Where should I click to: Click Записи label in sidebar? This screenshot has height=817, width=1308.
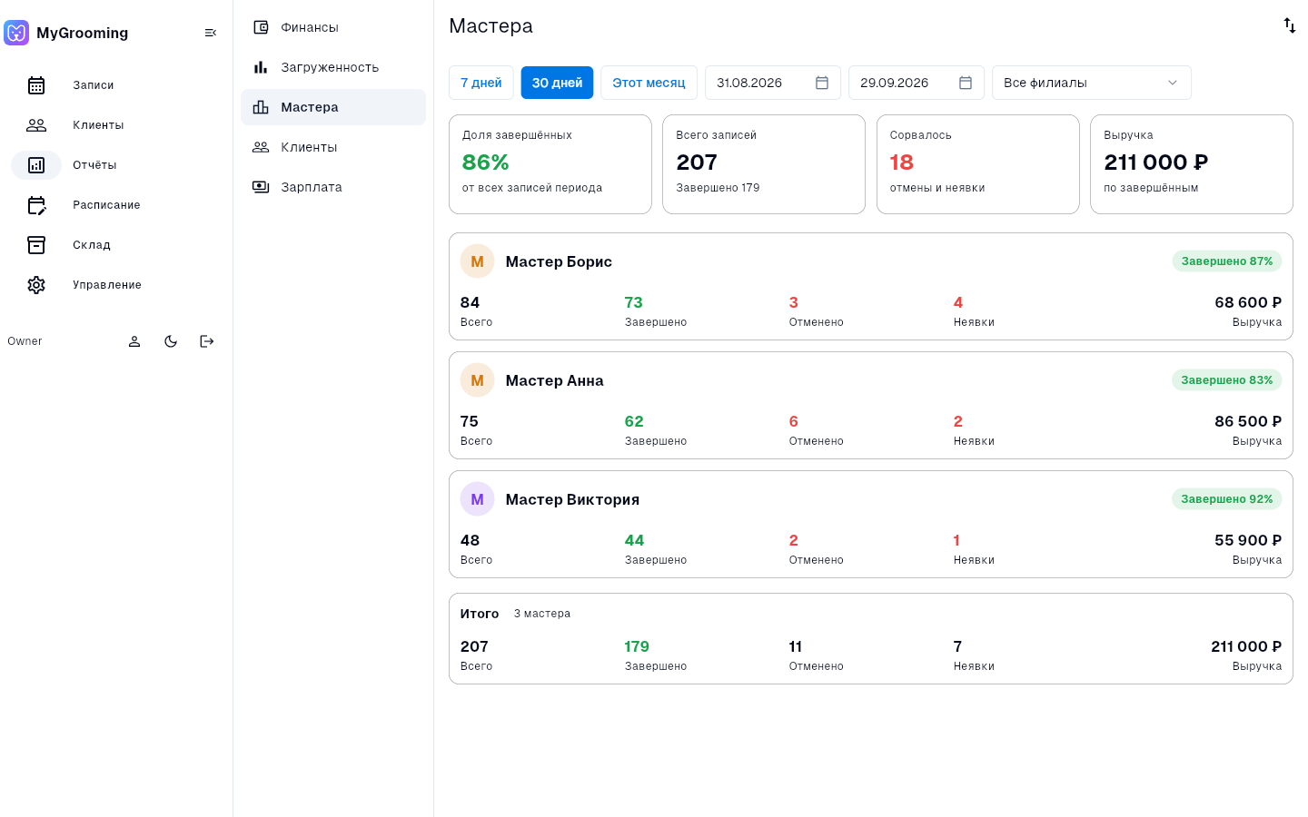pyautogui.click(x=94, y=85)
